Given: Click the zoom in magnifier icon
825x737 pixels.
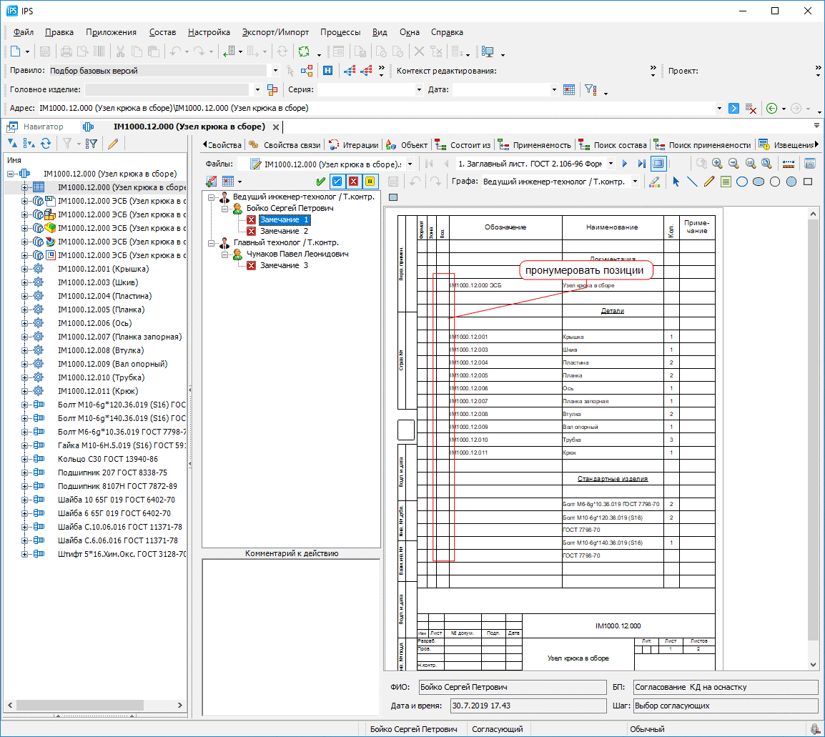Looking at the screenshot, I should (x=717, y=164).
